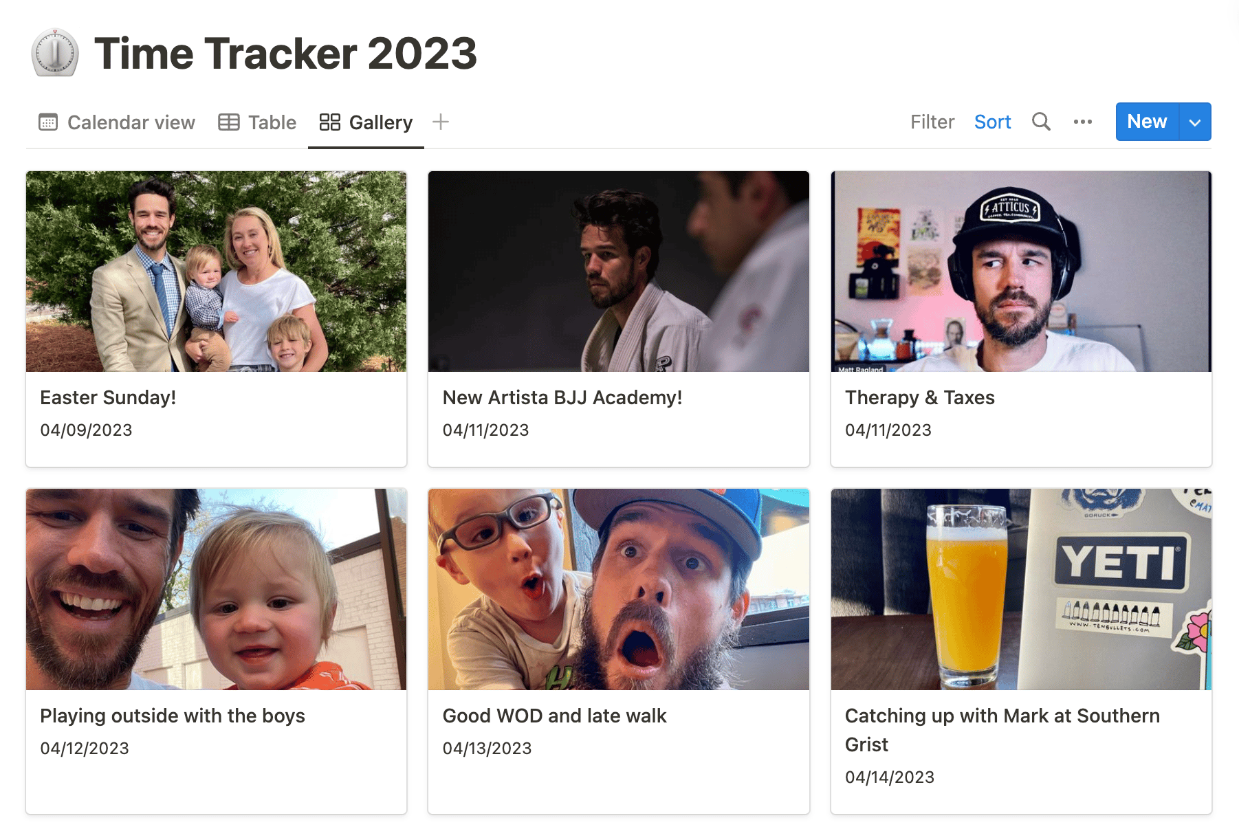1239x829 pixels.
Task: Create an entry with New button
Action: coord(1146,122)
